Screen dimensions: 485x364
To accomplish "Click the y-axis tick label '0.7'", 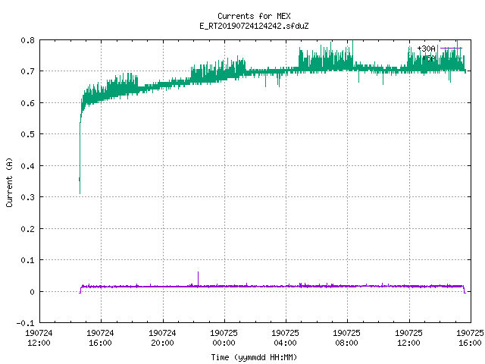I will tap(27, 71).
